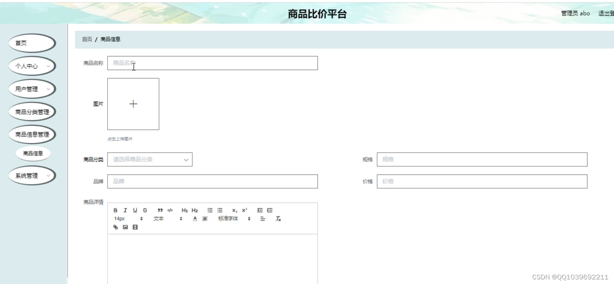Image resolution: width=614 pixels, height=284 pixels.
Task: Open the 标准字体 font family dropdown
Action: tap(234, 218)
